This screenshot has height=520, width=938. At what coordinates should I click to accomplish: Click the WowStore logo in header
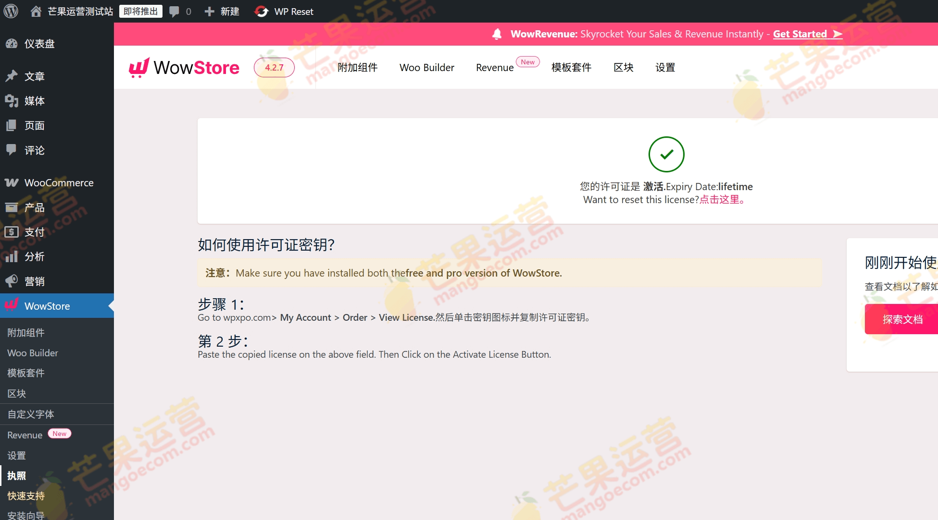point(184,68)
